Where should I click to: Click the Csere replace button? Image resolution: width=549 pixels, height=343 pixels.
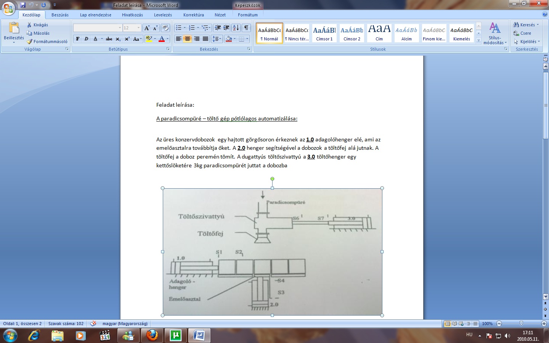tap(522, 33)
